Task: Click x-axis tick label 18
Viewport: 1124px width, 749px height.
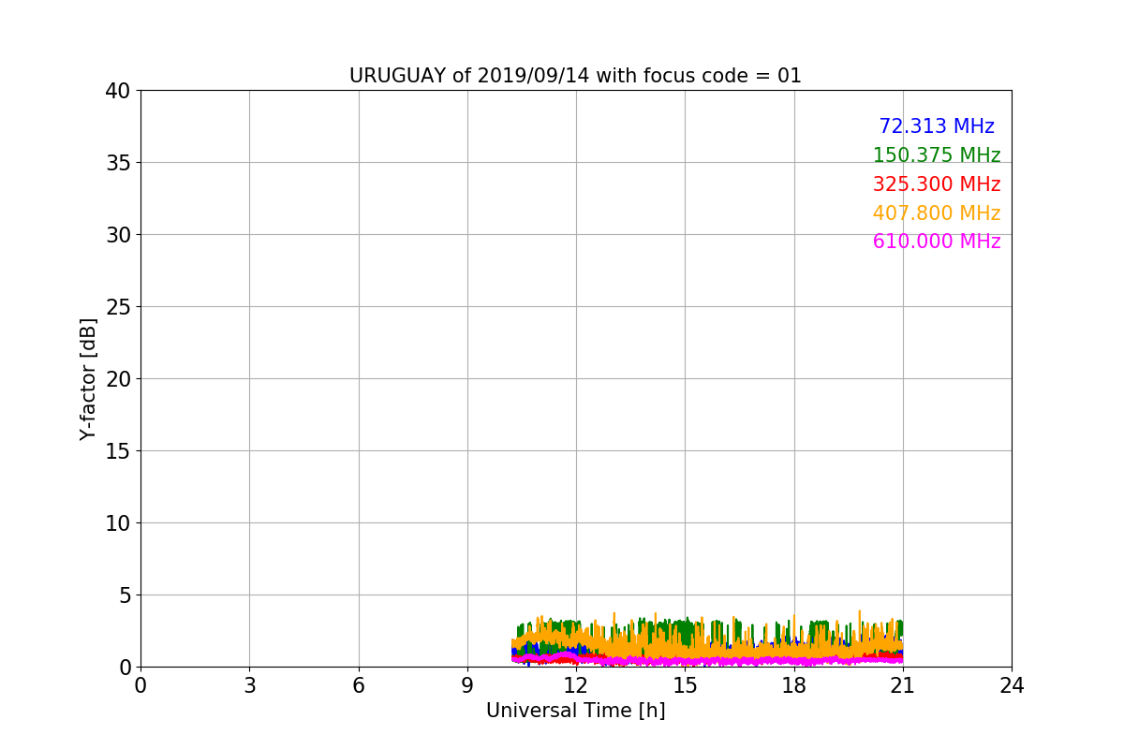Action: pyautogui.click(x=794, y=685)
